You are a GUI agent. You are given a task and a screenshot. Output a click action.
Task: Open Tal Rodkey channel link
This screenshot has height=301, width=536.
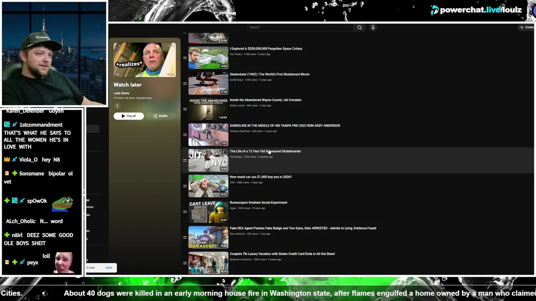236,157
